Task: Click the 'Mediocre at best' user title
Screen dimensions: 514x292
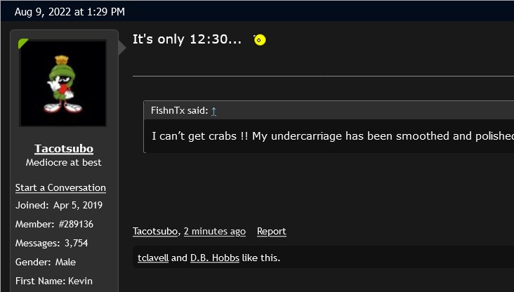Action: tap(64, 163)
